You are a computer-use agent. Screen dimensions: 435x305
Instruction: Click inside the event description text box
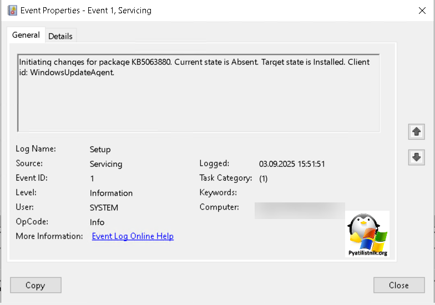tap(198, 93)
